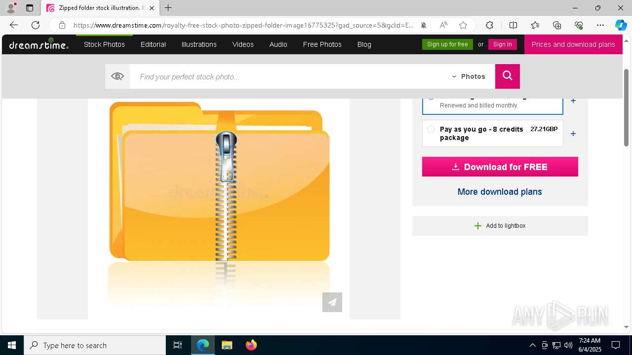
Task: Toggle Split screen in Edge
Action: (513, 25)
